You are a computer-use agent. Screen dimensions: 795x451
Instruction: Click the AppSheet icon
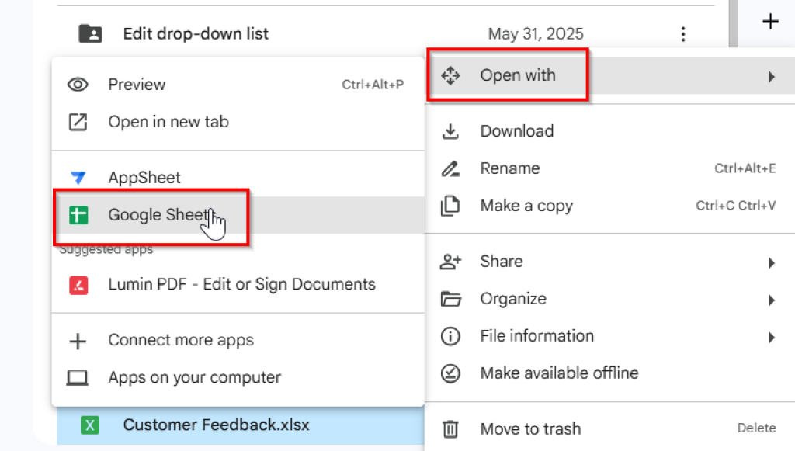point(78,177)
